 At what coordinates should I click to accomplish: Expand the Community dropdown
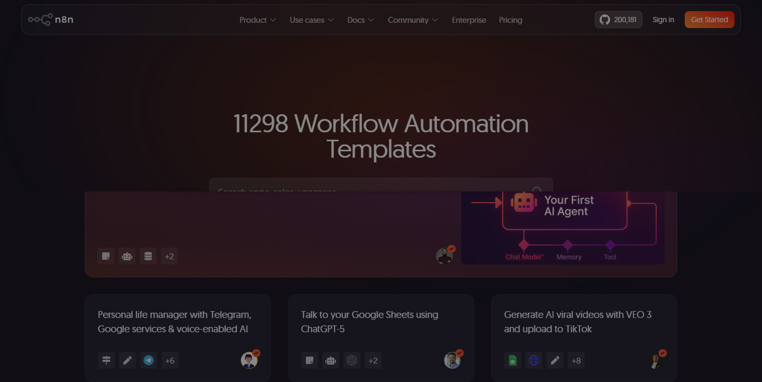(413, 20)
